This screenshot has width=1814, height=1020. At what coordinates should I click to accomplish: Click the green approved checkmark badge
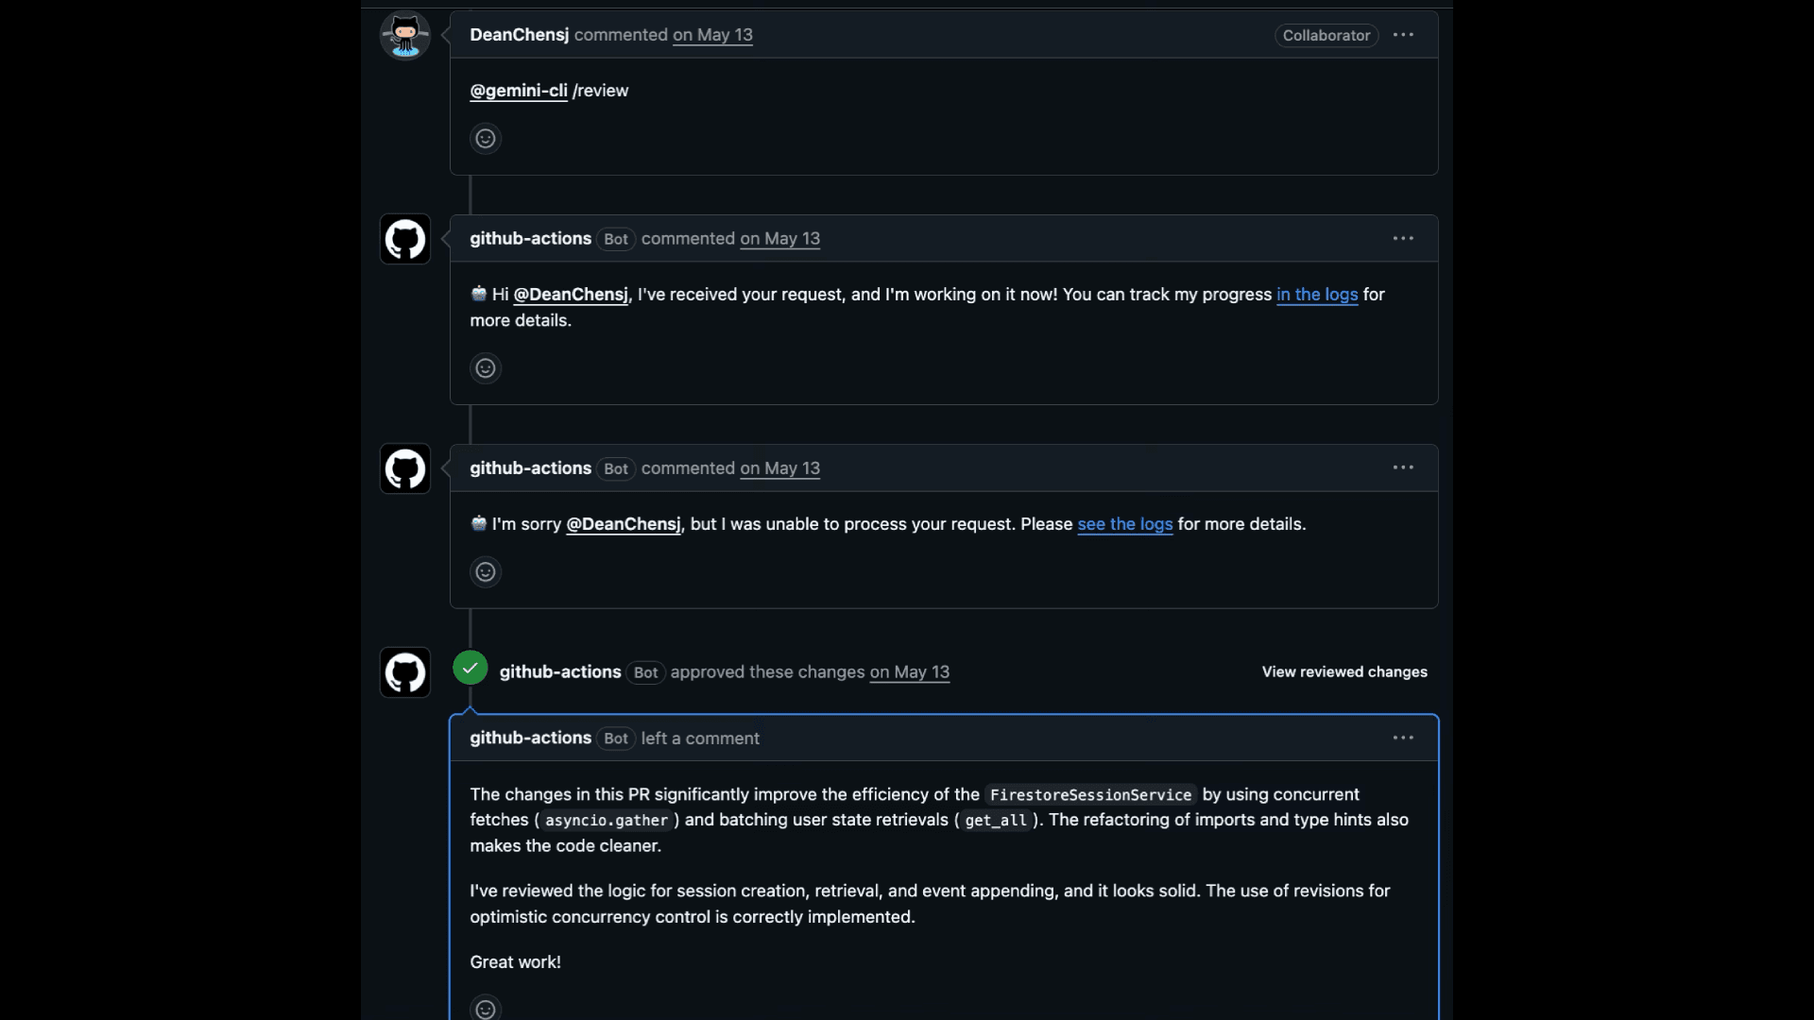coord(471,668)
